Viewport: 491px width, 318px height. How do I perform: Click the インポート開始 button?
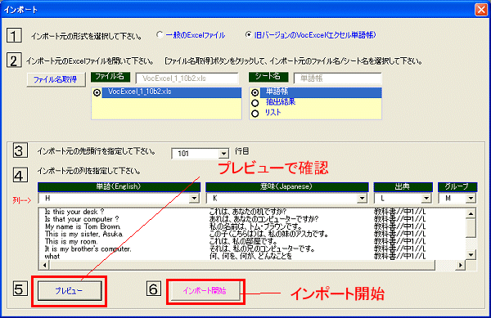tap(205, 291)
